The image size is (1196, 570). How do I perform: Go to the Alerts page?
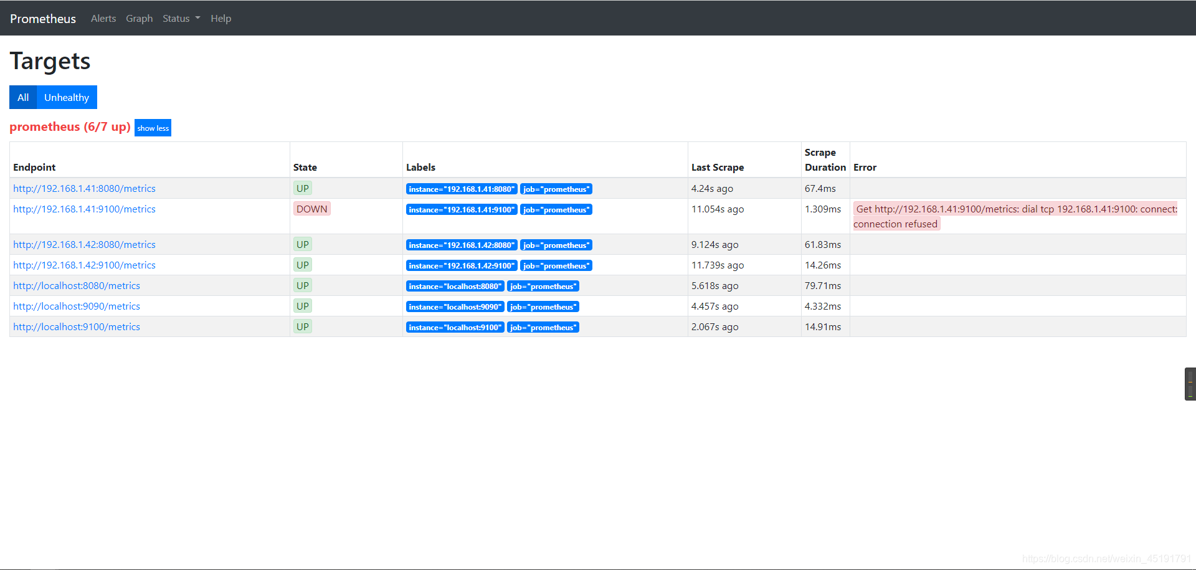coord(103,19)
